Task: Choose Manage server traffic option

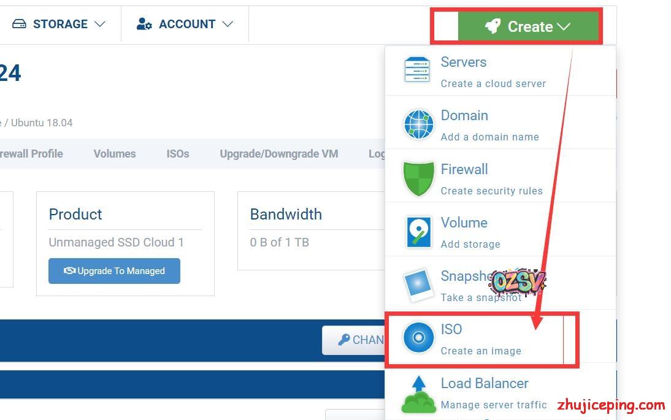Action: point(494,405)
